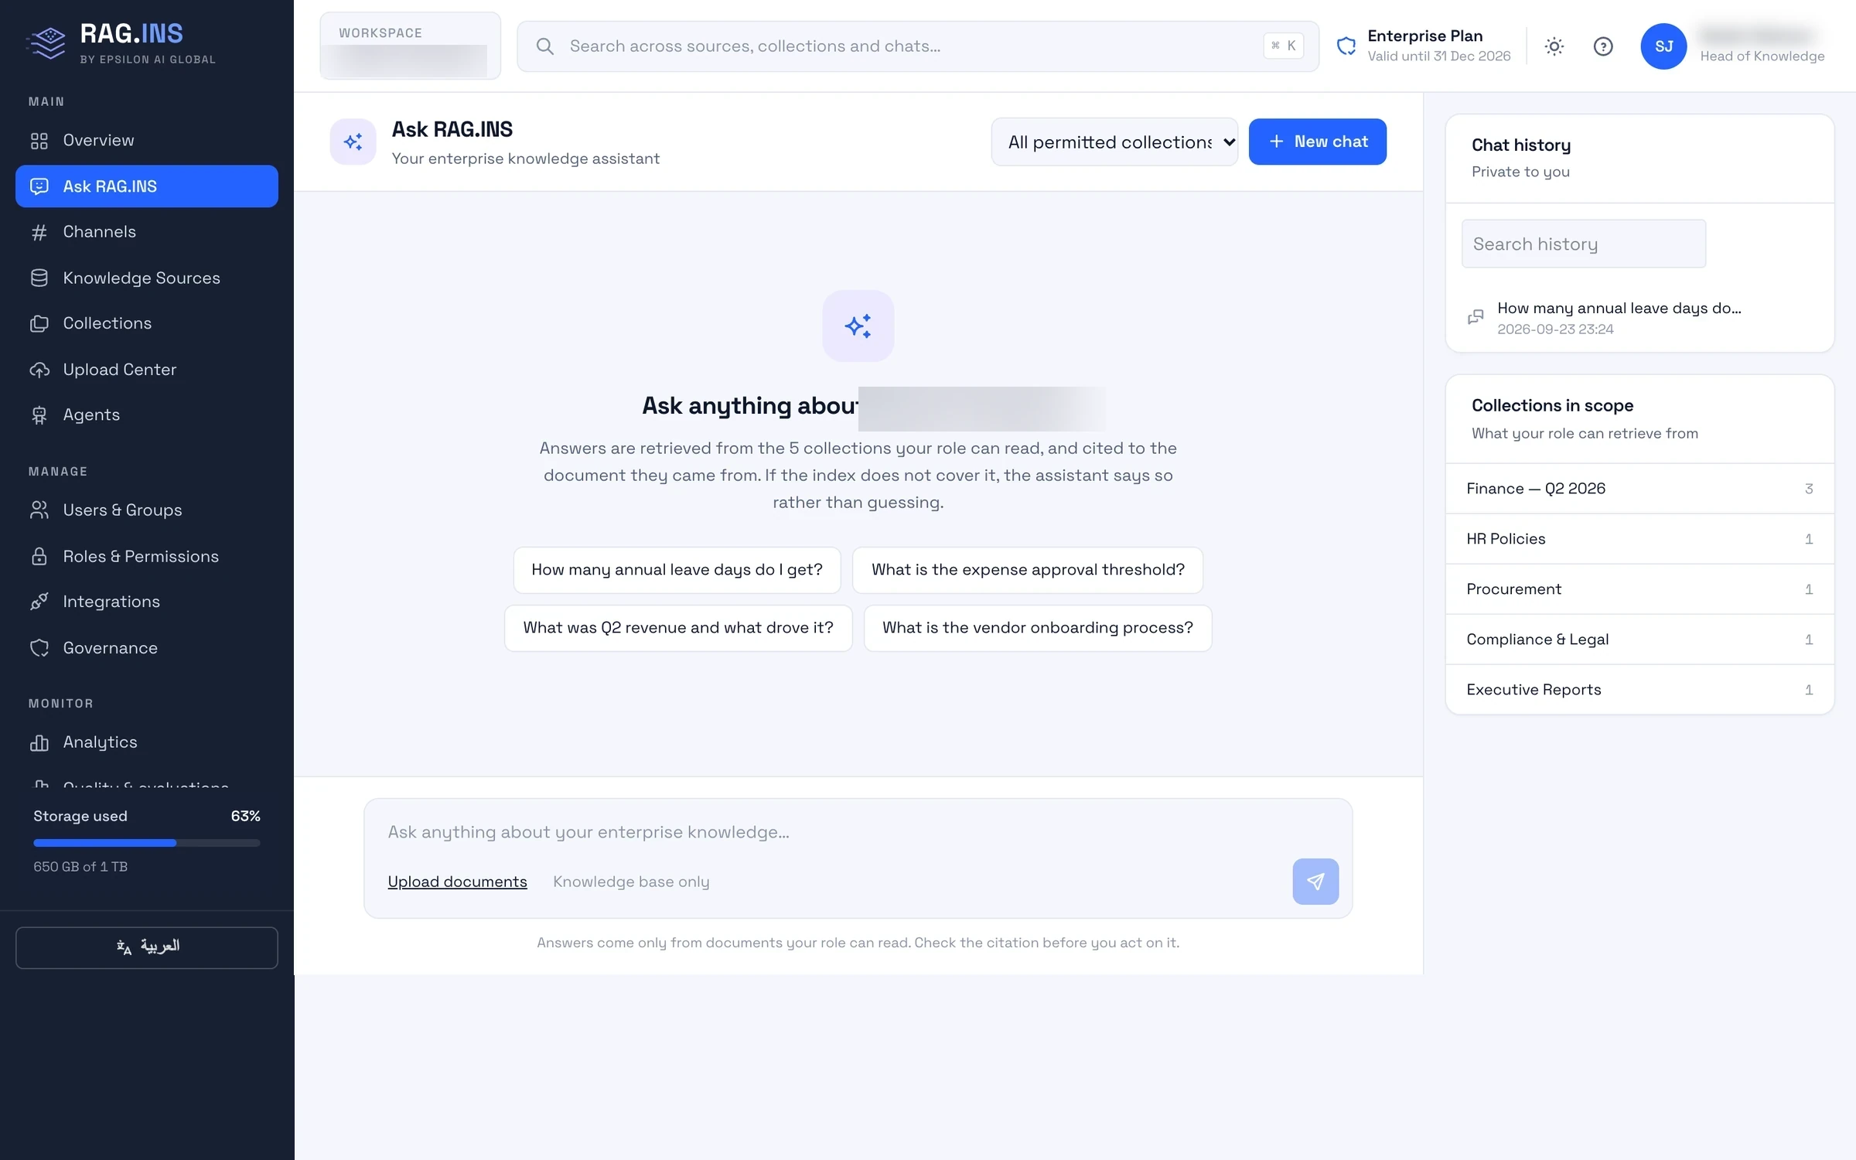Click the send paper-plane button
Viewport: 1856px width, 1160px height.
click(x=1315, y=881)
